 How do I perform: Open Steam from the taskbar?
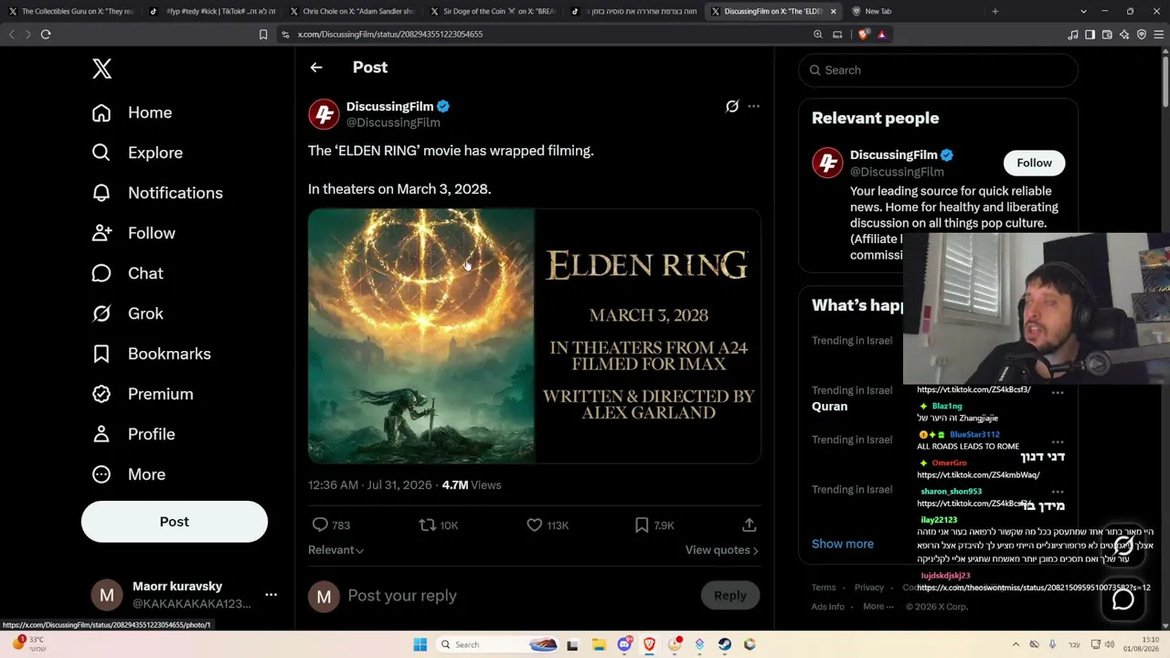click(x=724, y=644)
